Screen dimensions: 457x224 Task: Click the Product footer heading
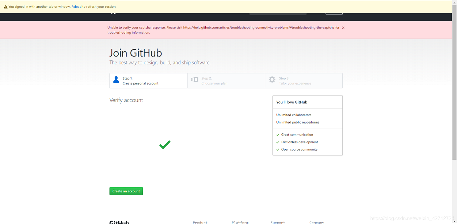pos(200,222)
